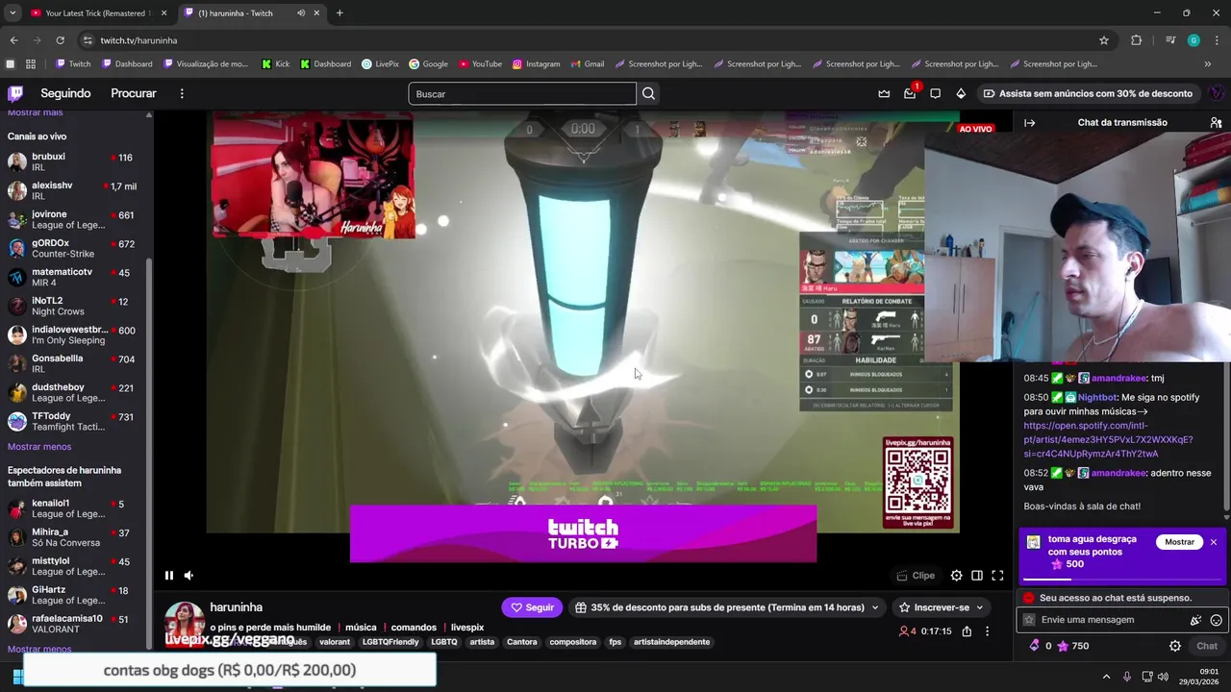Open Prime loot crown icon
Viewport: 1231px width, 692px height.
pyautogui.click(x=884, y=93)
